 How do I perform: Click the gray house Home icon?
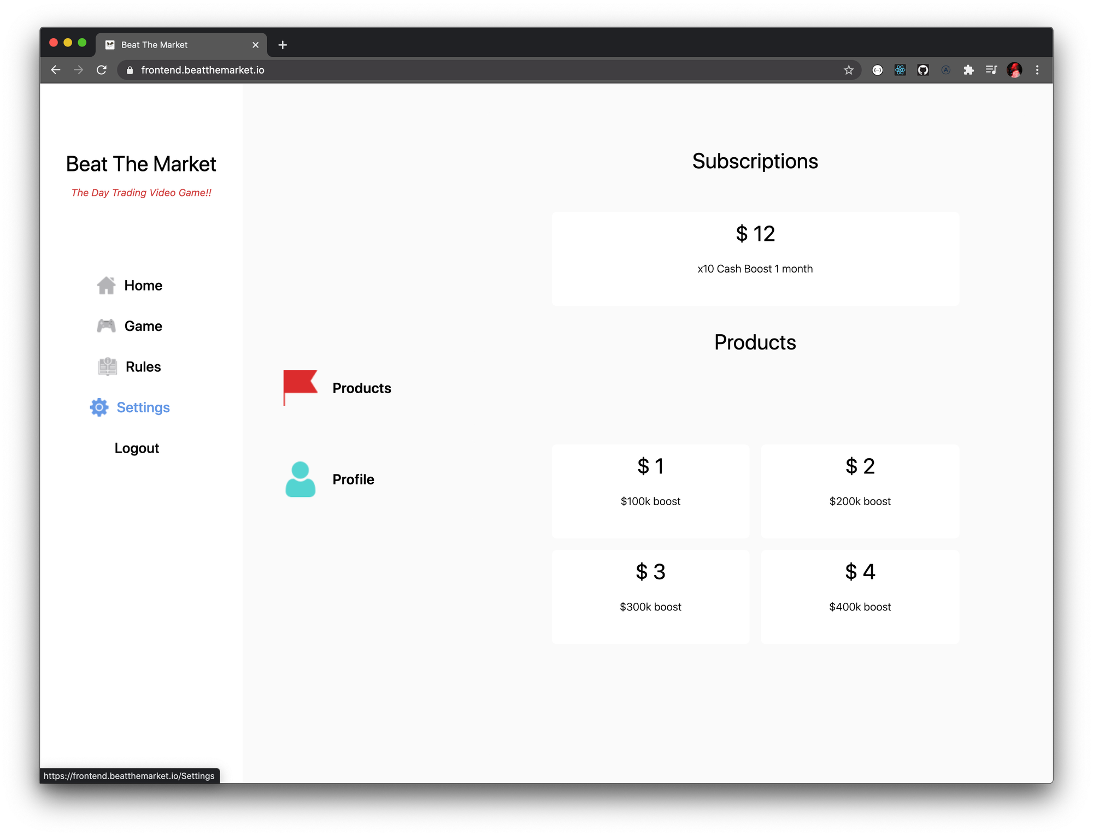(106, 285)
